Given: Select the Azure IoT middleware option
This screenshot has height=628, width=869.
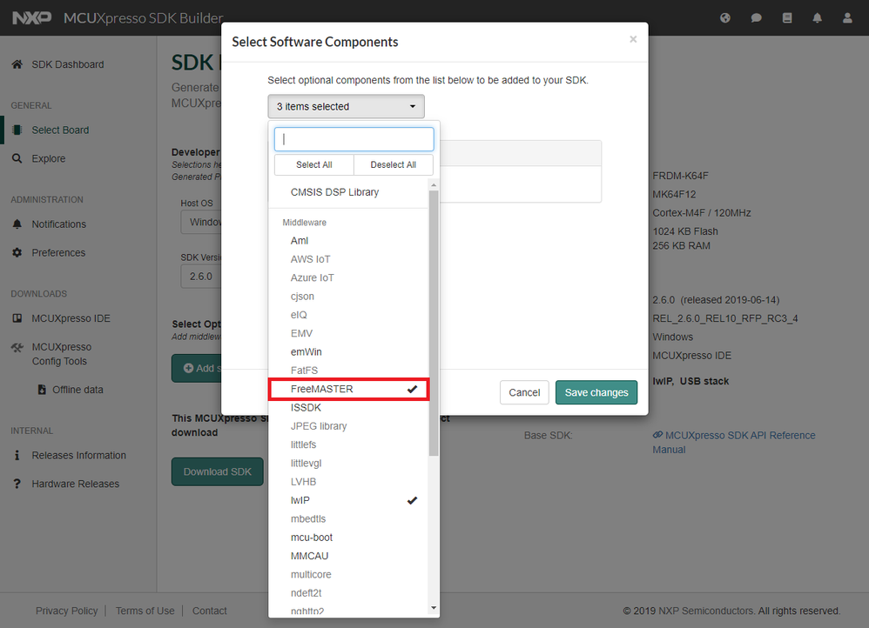Looking at the screenshot, I should tap(348, 277).
